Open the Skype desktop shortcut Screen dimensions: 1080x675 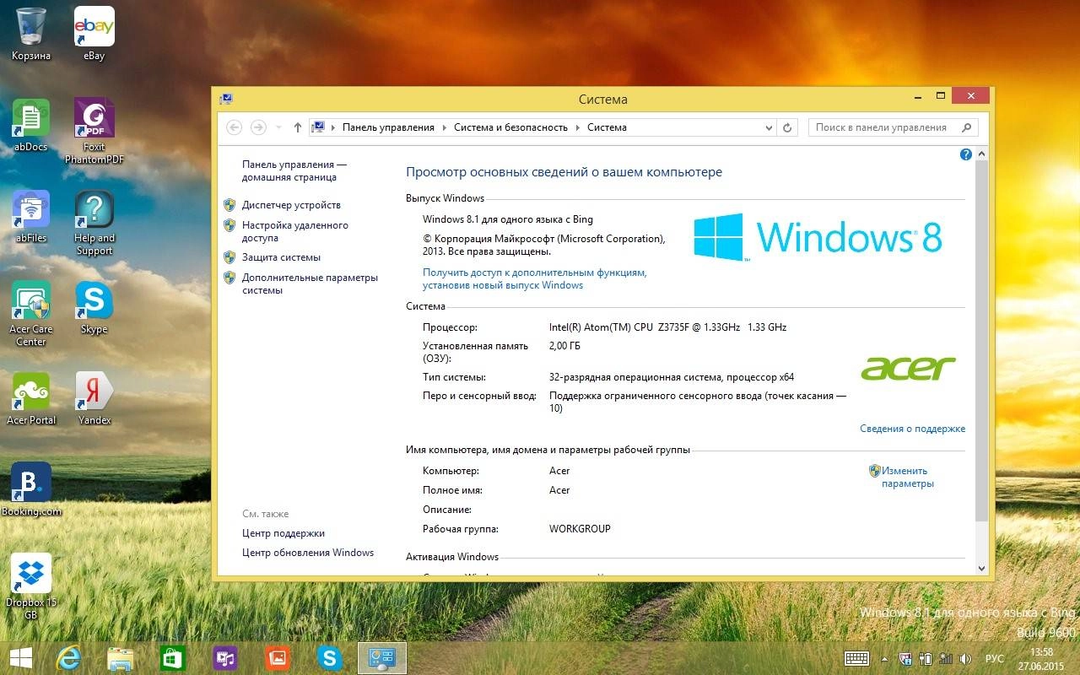(x=94, y=307)
